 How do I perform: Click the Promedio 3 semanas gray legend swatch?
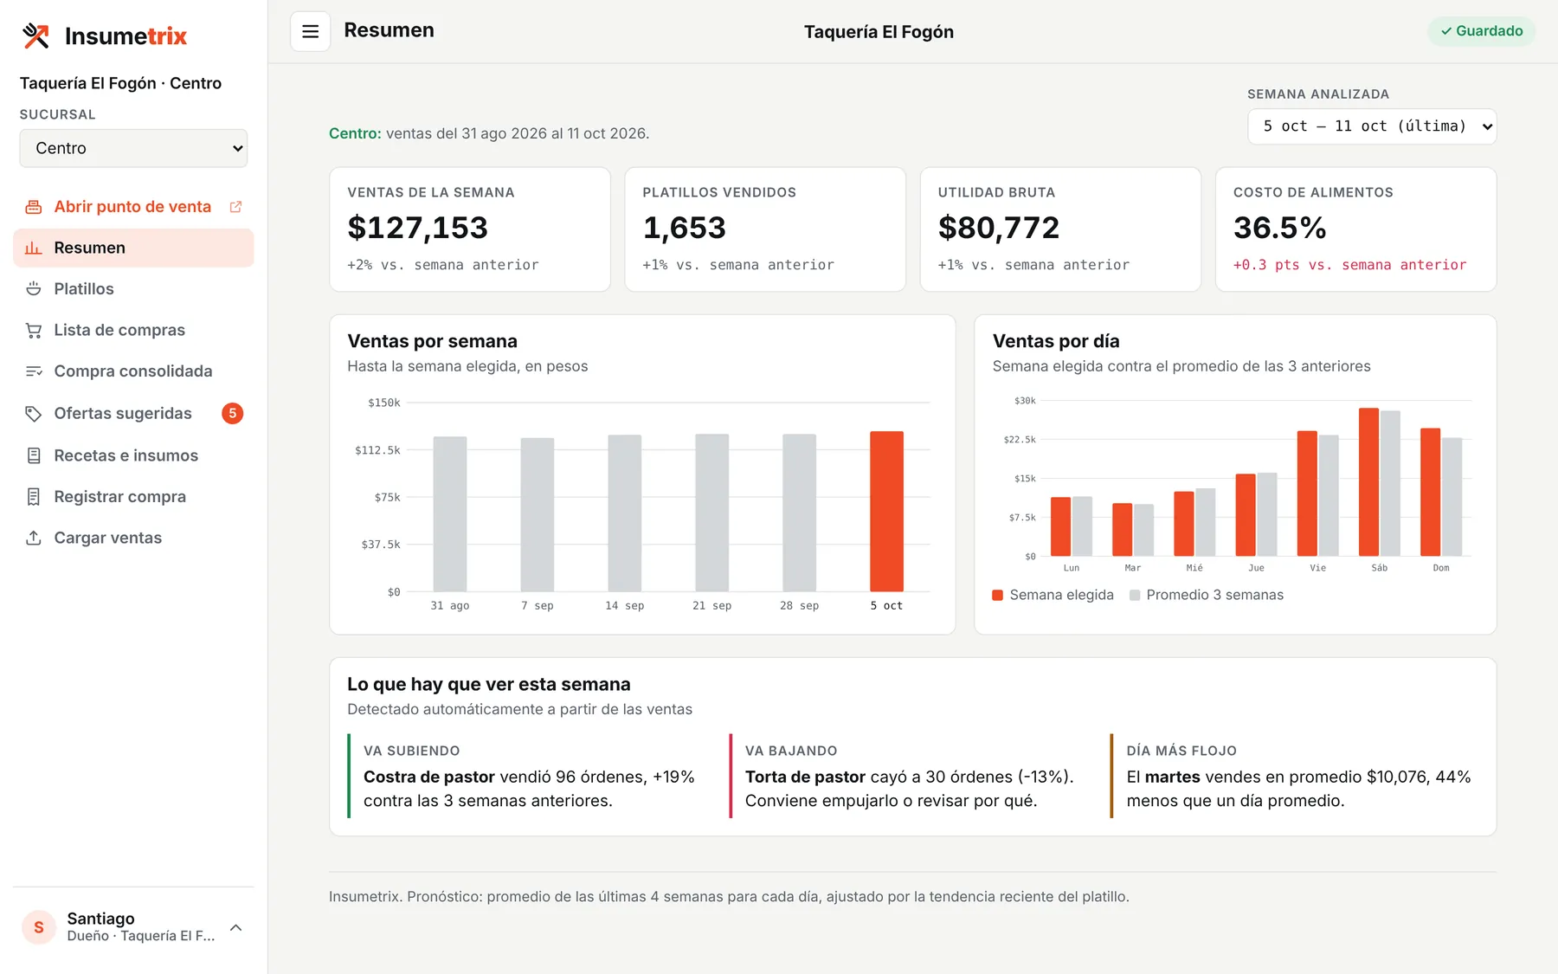(x=1135, y=595)
